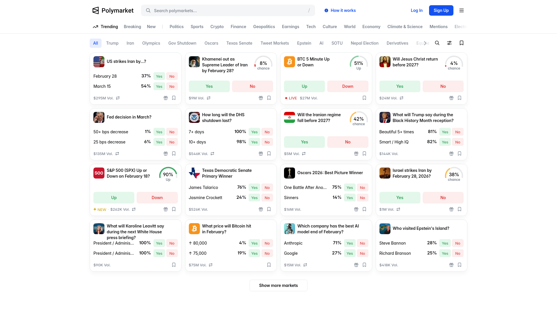
Task: Open saved bookmarks icon in filter row
Action: coord(462,43)
